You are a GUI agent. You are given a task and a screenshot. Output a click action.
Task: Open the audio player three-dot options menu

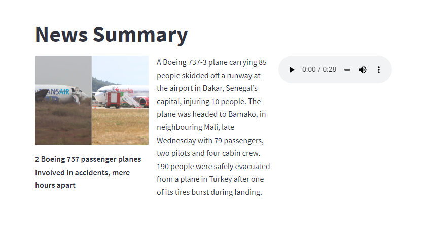[x=379, y=70]
